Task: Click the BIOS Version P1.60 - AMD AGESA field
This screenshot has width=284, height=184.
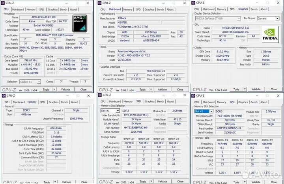Action: (x=151, y=56)
